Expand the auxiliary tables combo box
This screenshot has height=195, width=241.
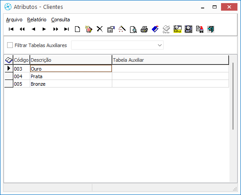pyautogui.click(x=117, y=45)
